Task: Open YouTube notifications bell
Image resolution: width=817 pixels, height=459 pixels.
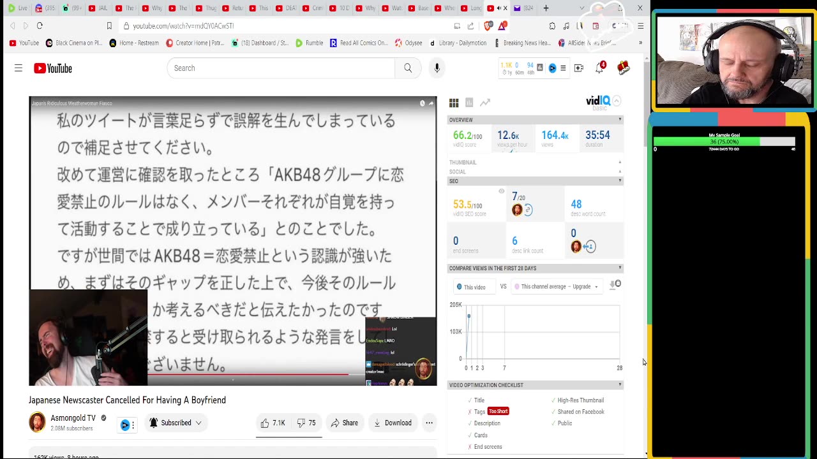Action: 600,68
